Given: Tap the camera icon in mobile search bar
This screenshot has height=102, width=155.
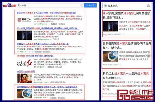Looking at the screenshot, I should [148, 6].
